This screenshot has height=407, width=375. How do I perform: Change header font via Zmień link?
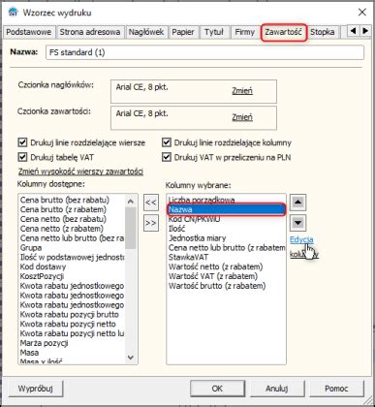(x=242, y=91)
